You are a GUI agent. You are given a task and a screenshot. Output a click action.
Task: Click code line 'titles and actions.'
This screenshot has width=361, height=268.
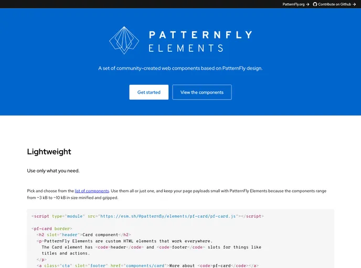click(x=66, y=253)
